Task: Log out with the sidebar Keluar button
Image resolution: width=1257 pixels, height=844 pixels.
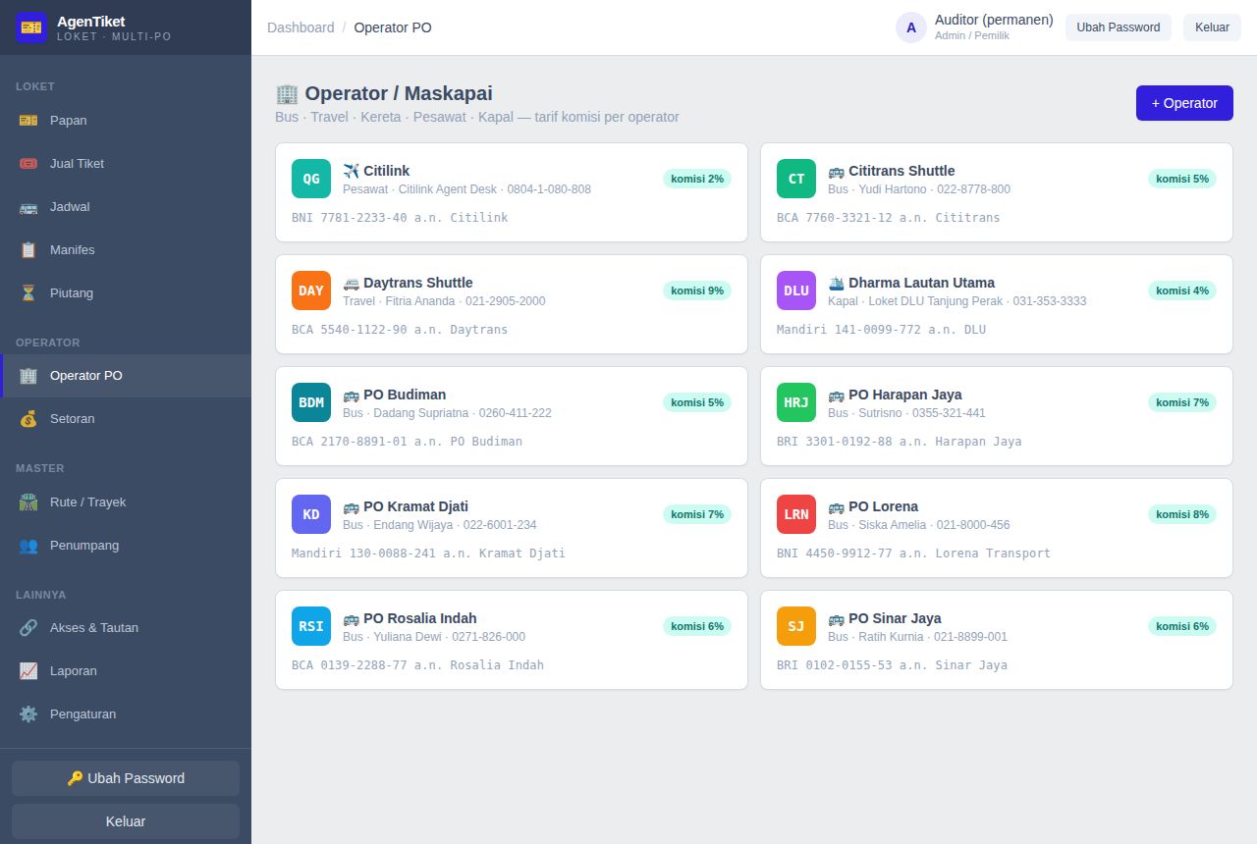Action: coord(126,821)
